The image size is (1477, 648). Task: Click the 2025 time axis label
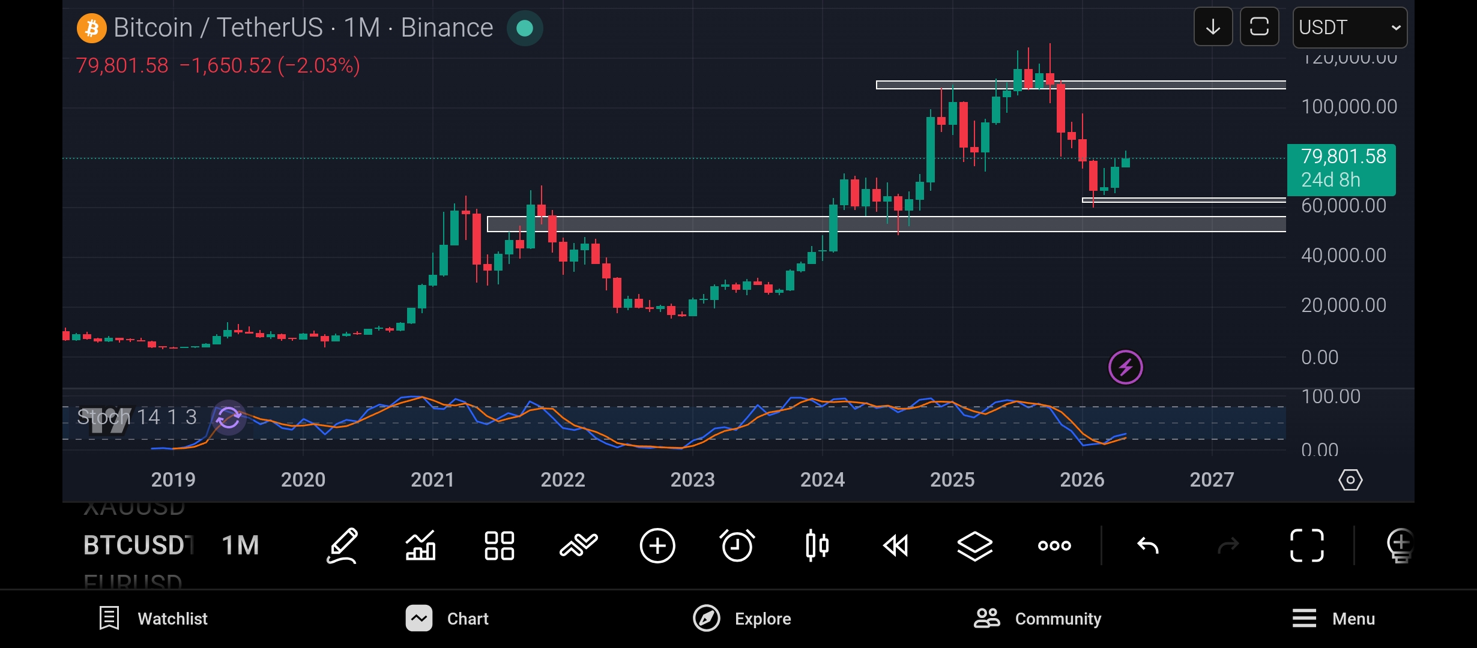click(952, 480)
